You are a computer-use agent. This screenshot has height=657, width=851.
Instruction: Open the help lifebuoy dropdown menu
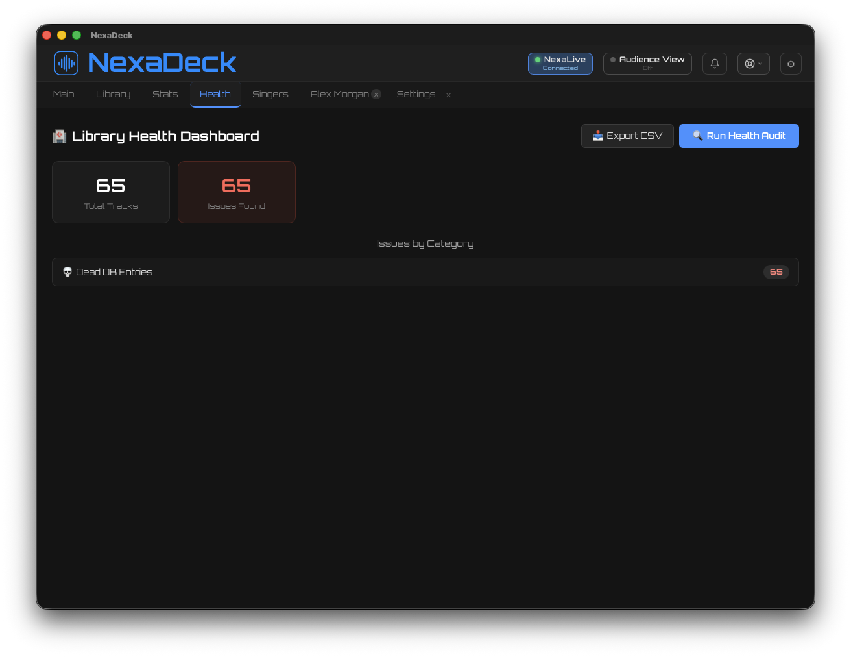coord(753,64)
